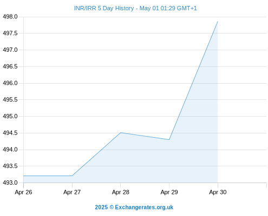Image resolution: width=268 pixels, height=216 pixels.
Task: Click the 493.5 y-axis label
Action: click(x=10, y=166)
